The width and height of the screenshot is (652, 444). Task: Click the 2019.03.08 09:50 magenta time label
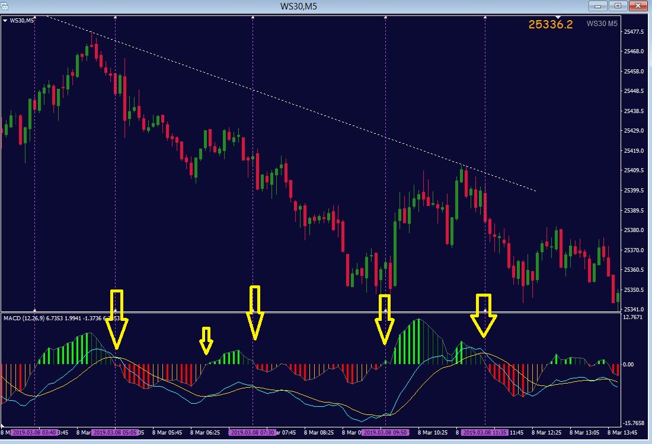[x=385, y=432]
